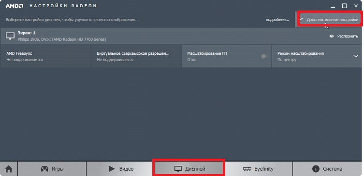Viewport: 364px width, 176px height.
Task: Click the AMD FreeSync tile
Action: pyautogui.click(x=45, y=56)
